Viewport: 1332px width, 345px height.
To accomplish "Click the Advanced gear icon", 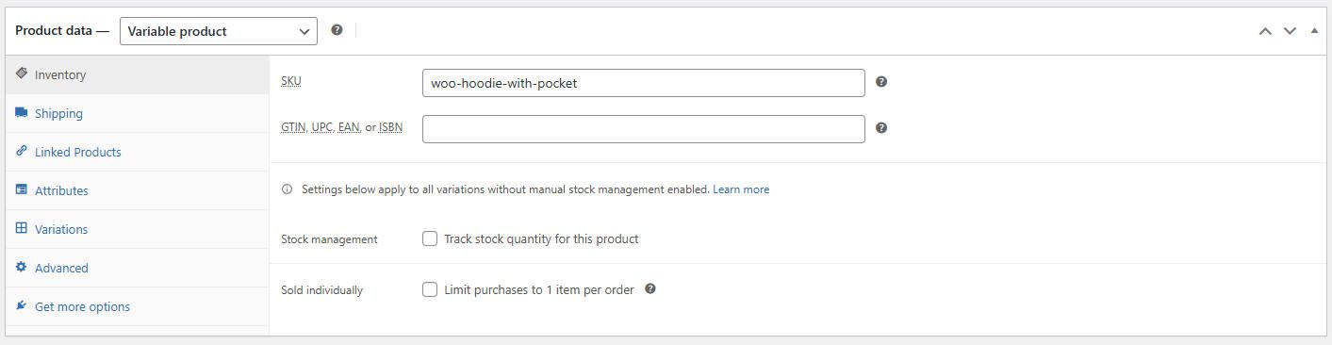I will [x=22, y=267].
